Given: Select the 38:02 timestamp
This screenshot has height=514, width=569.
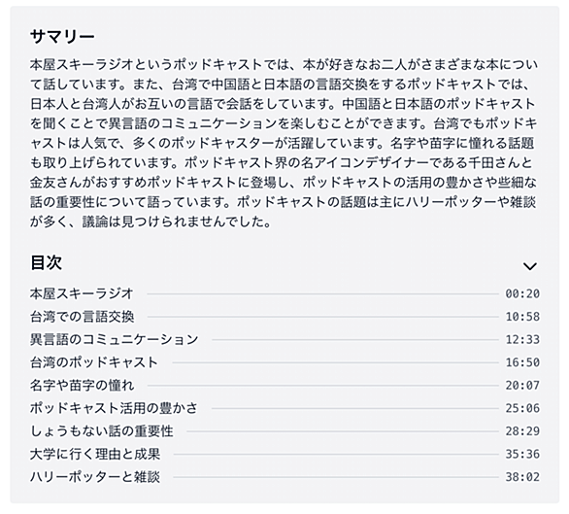Looking at the screenshot, I should click(x=522, y=477).
